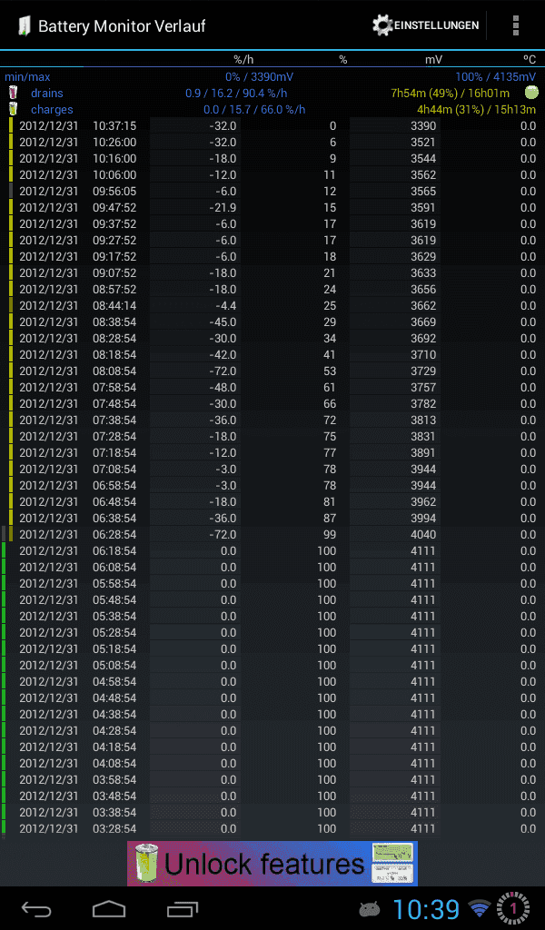Tap the charges label
This screenshot has width=545, height=930.
tap(52, 110)
